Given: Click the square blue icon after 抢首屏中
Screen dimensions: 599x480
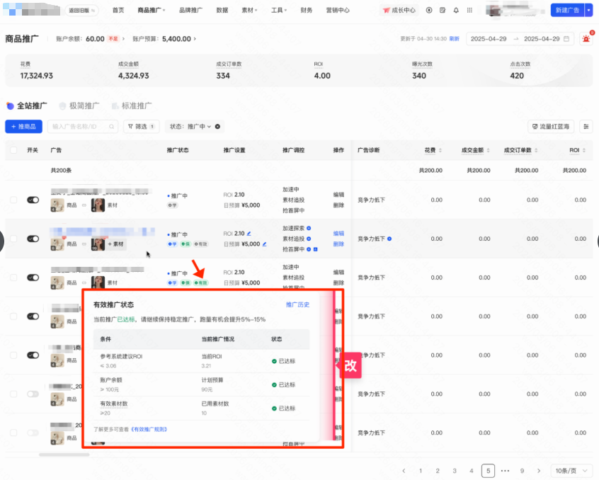Looking at the screenshot, I should point(316,249).
